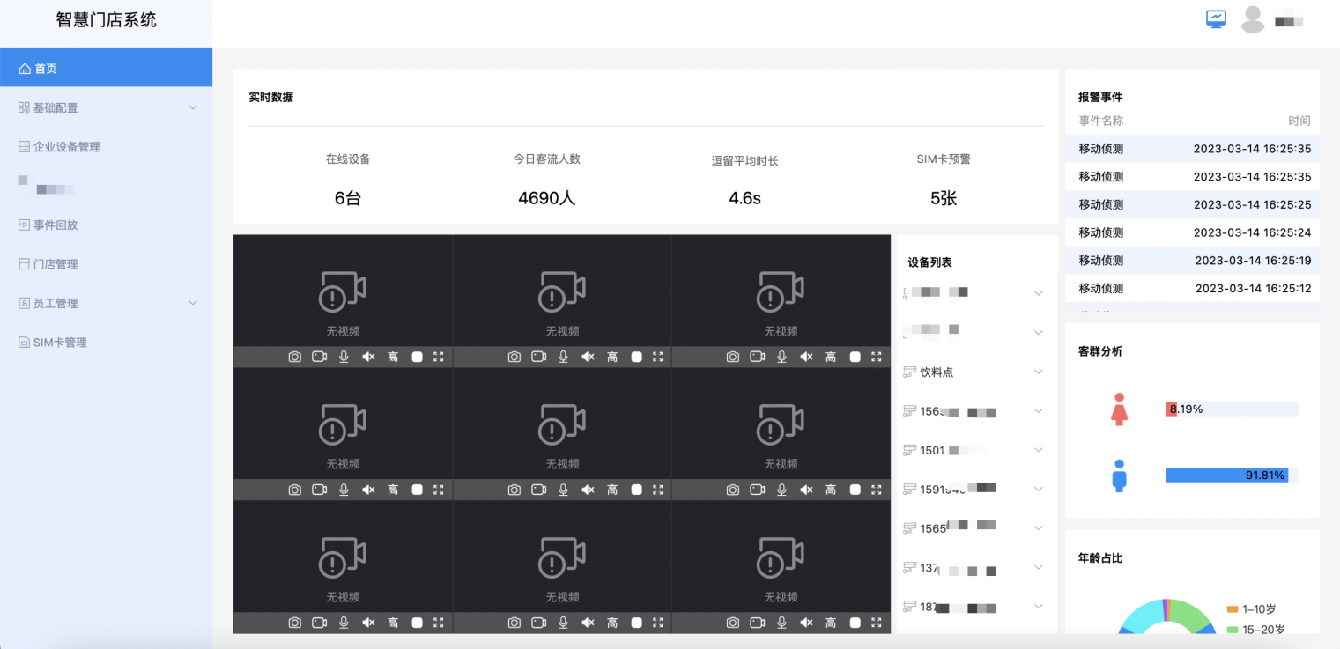Screen dimensions: 1340x649
Task: Toggle mute in the middle-left video tile
Action: [368, 490]
